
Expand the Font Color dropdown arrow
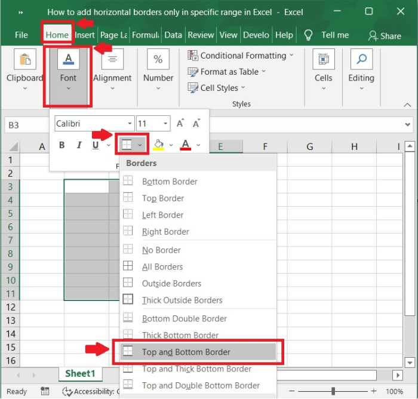coord(198,145)
